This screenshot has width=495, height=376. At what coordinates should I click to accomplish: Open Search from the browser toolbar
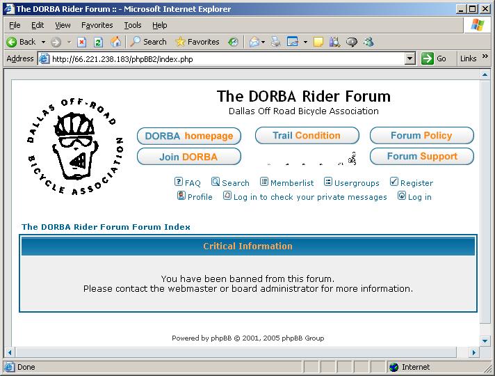149,42
